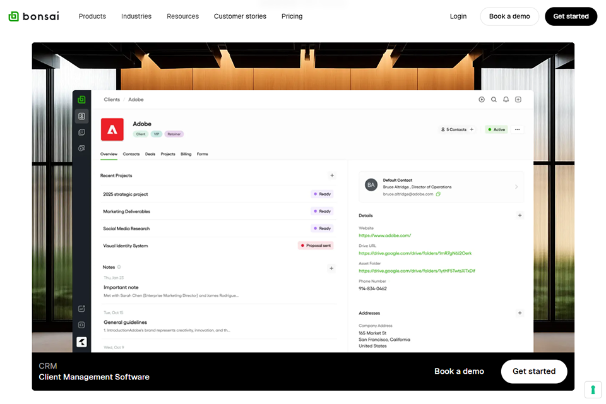Open the Drive URL Google Drive link
The height and width of the screenshot is (404, 606).
[415, 253]
